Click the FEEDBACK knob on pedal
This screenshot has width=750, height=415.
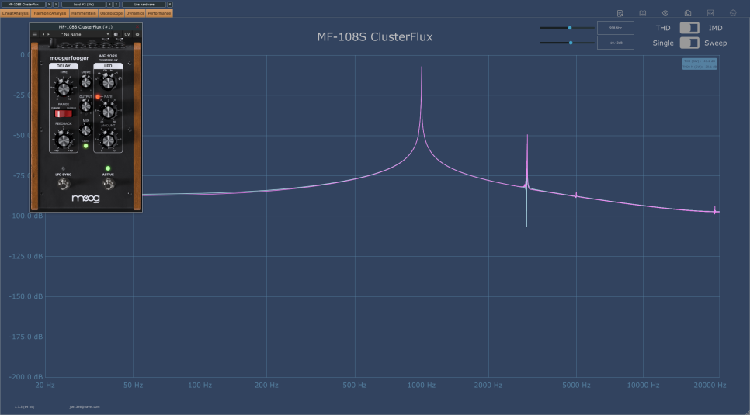click(x=64, y=140)
